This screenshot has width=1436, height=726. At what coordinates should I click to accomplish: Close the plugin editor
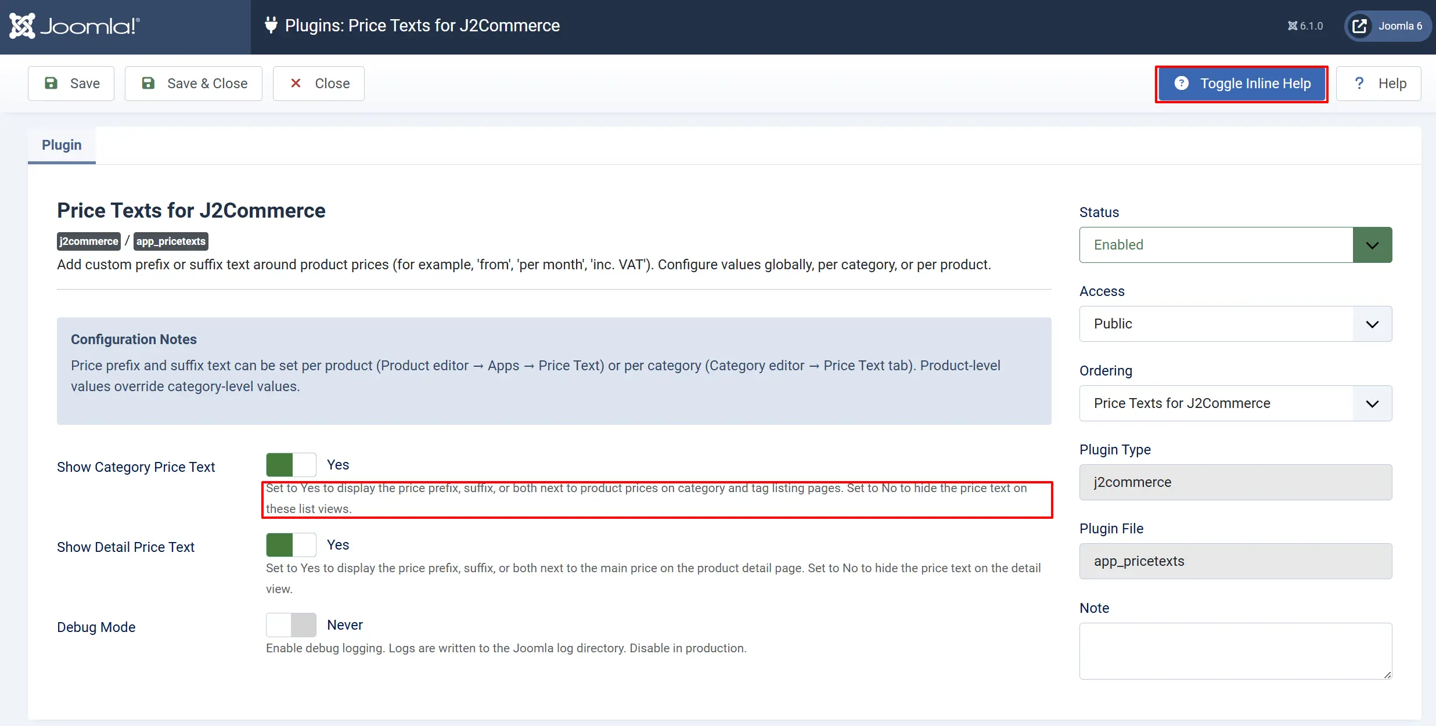coord(319,84)
